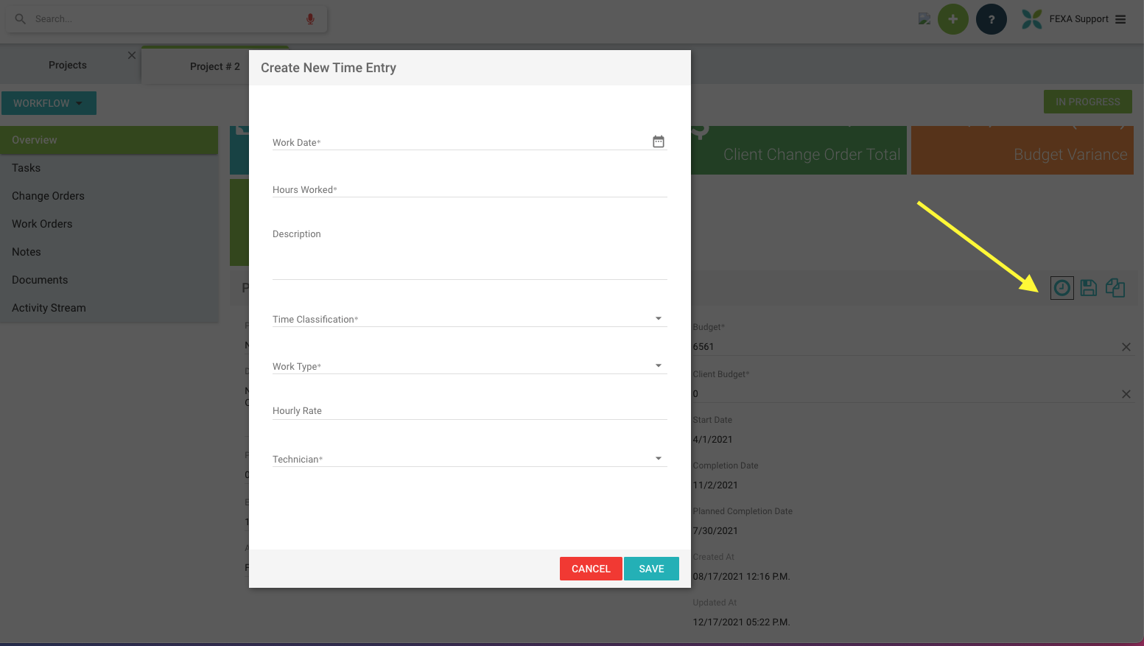Click the clock time entry icon
This screenshot has width=1144, height=646.
coord(1061,288)
